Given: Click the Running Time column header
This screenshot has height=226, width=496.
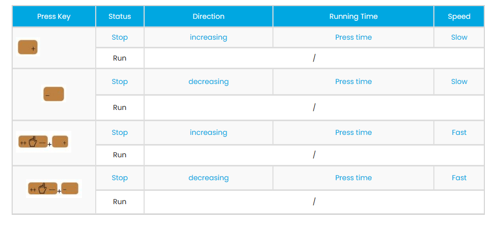Looking at the screenshot, I should click(x=353, y=16).
